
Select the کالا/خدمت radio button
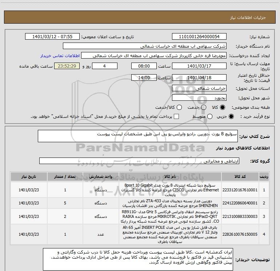[x=179, y=107]
